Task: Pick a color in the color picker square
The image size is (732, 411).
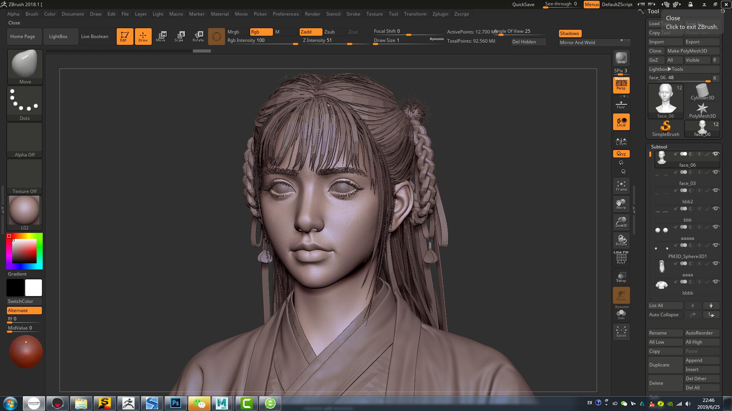Action: (x=24, y=251)
